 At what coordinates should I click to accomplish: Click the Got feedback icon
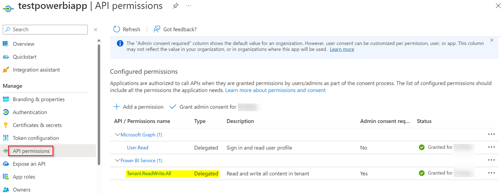pyautogui.click(x=157, y=29)
